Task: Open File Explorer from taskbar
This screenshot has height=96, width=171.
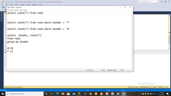Action: pos(63,94)
